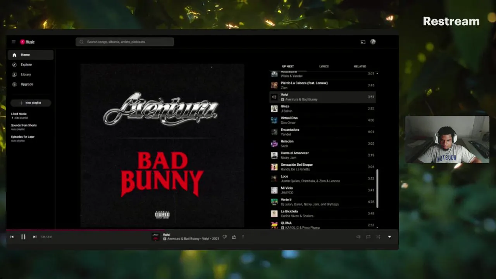
Task: Select Hasta el Amanecer by Nicky Jam
Action: coord(322,155)
